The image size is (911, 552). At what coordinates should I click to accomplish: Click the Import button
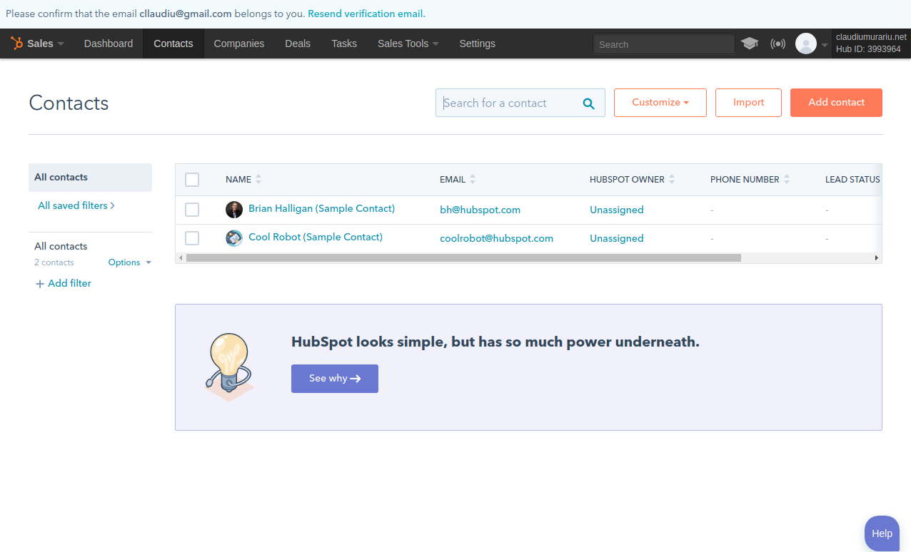click(748, 103)
